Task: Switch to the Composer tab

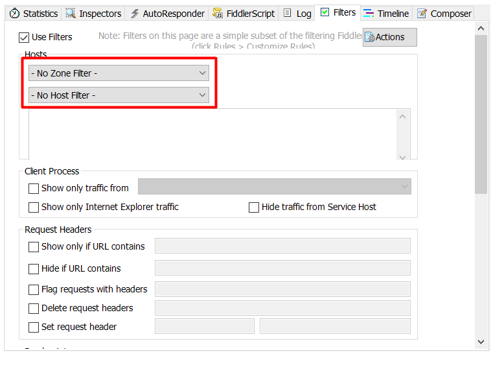Action: tap(444, 14)
